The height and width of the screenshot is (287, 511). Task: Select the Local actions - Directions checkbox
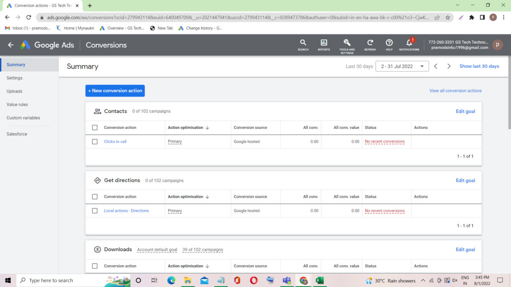tap(95, 210)
